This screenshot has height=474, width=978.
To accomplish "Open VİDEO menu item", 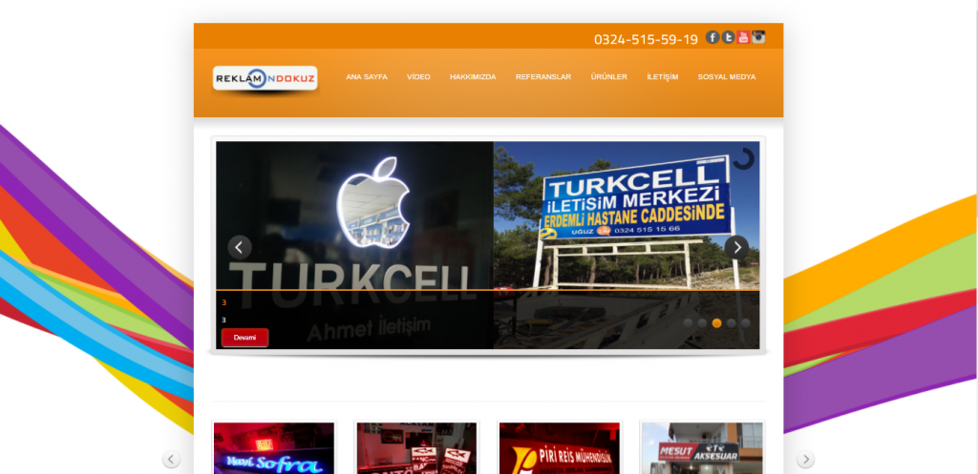I will coord(418,77).
